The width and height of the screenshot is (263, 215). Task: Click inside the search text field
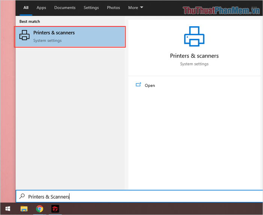tap(143, 196)
